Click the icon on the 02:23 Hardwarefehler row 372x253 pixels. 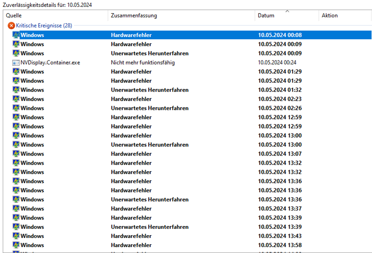point(16,99)
